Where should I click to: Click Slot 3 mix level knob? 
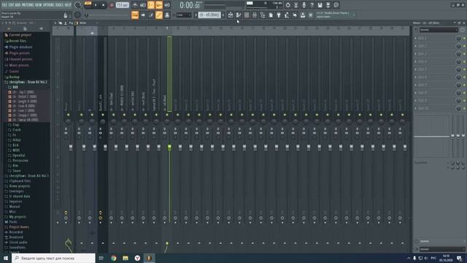click(458, 53)
